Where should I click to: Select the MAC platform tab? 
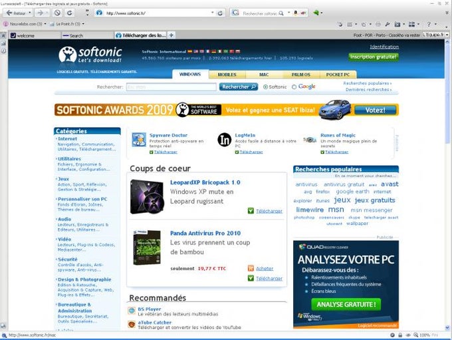tap(264, 75)
